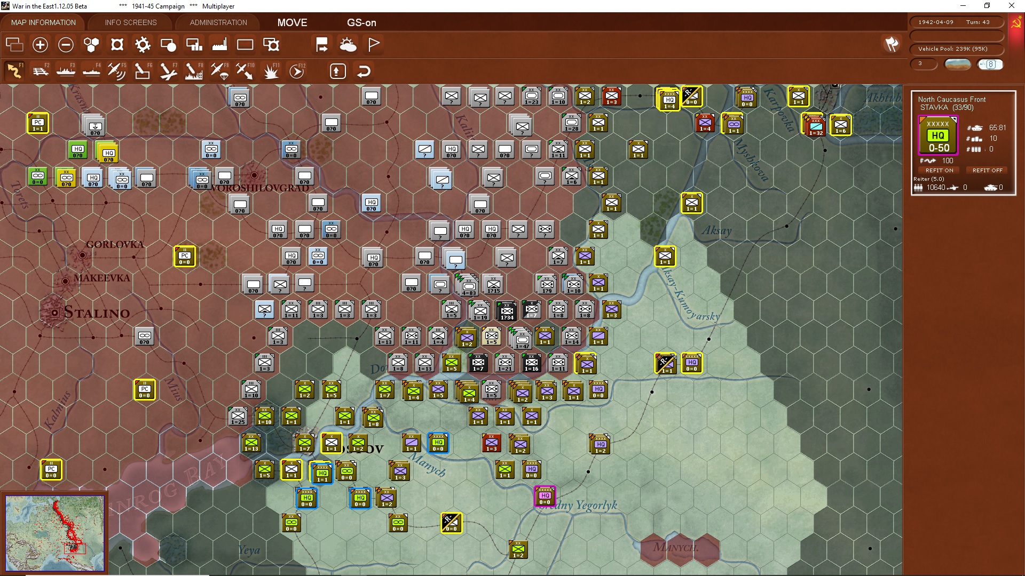Select Move mode with the F1 icon
Viewport: 1025px width, 576px height.
click(14, 70)
